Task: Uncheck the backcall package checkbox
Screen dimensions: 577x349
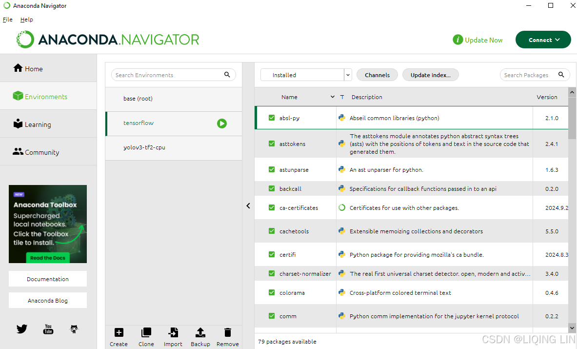Action: click(272, 188)
